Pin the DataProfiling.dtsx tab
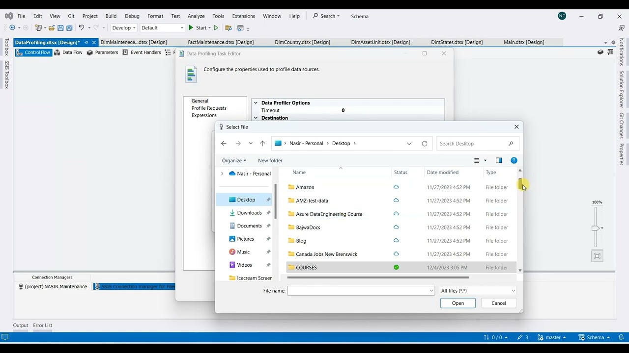 [x=86, y=43]
